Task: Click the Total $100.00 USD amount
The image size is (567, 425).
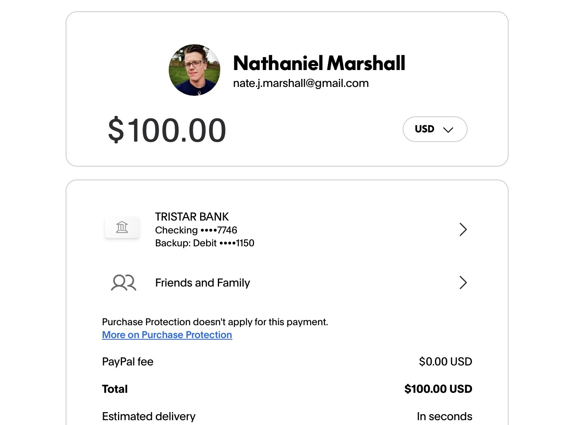Action: coord(438,389)
